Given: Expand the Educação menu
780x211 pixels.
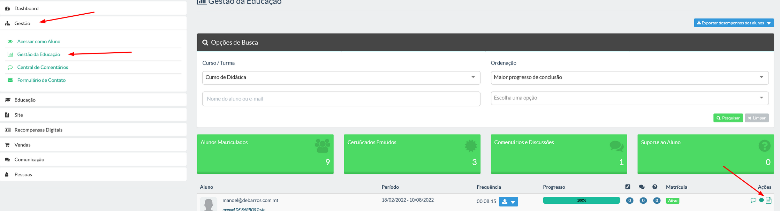Looking at the screenshot, I should [x=93, y=100].
